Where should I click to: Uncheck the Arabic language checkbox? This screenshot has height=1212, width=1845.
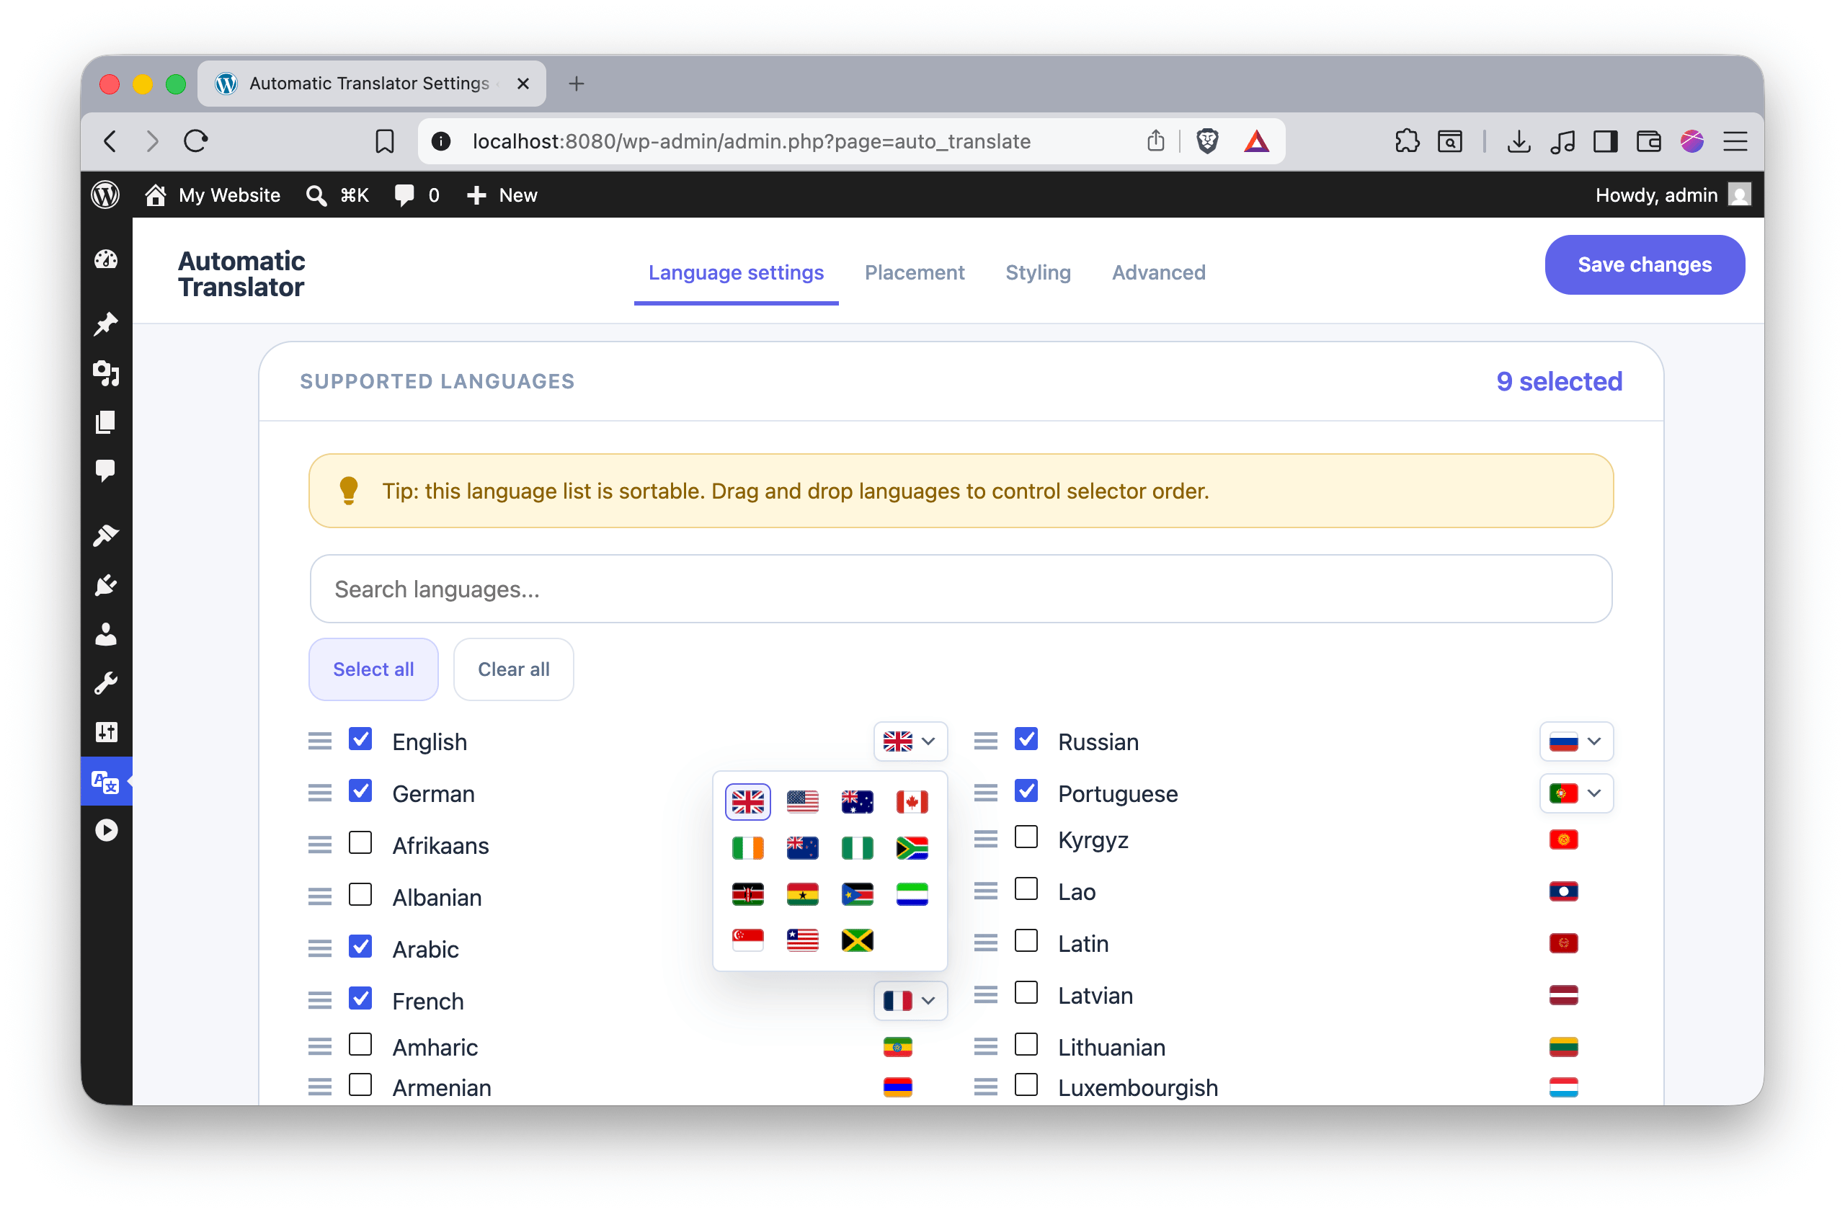(360, 947)
